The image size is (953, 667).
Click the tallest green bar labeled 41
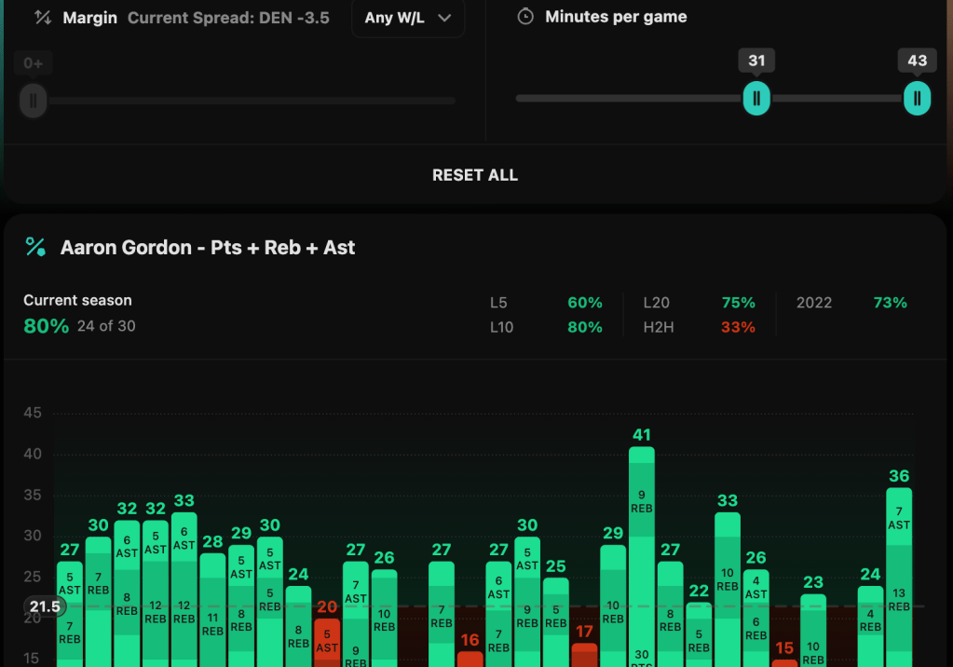point(642,559)
